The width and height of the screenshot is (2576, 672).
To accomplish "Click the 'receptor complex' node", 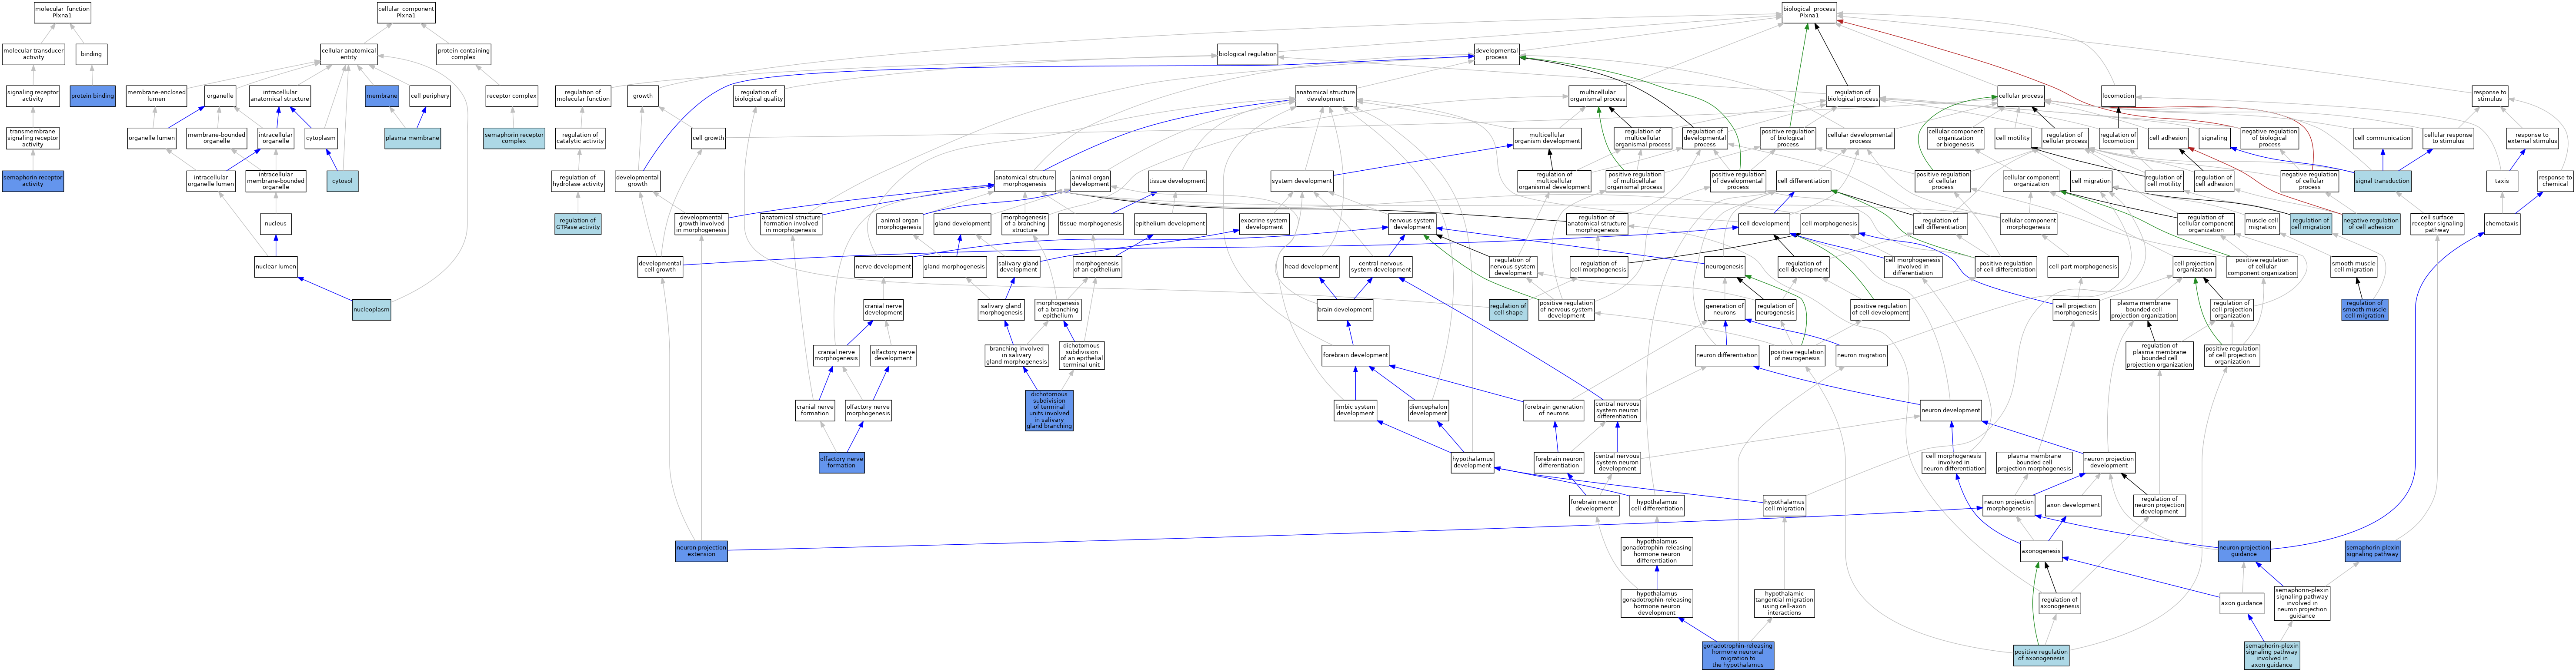I will pyautogui.click(x=512, y=96).
